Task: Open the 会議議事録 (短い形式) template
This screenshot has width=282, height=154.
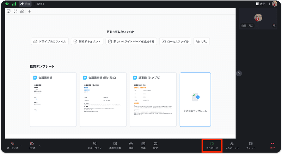Action: click(103, 100)
